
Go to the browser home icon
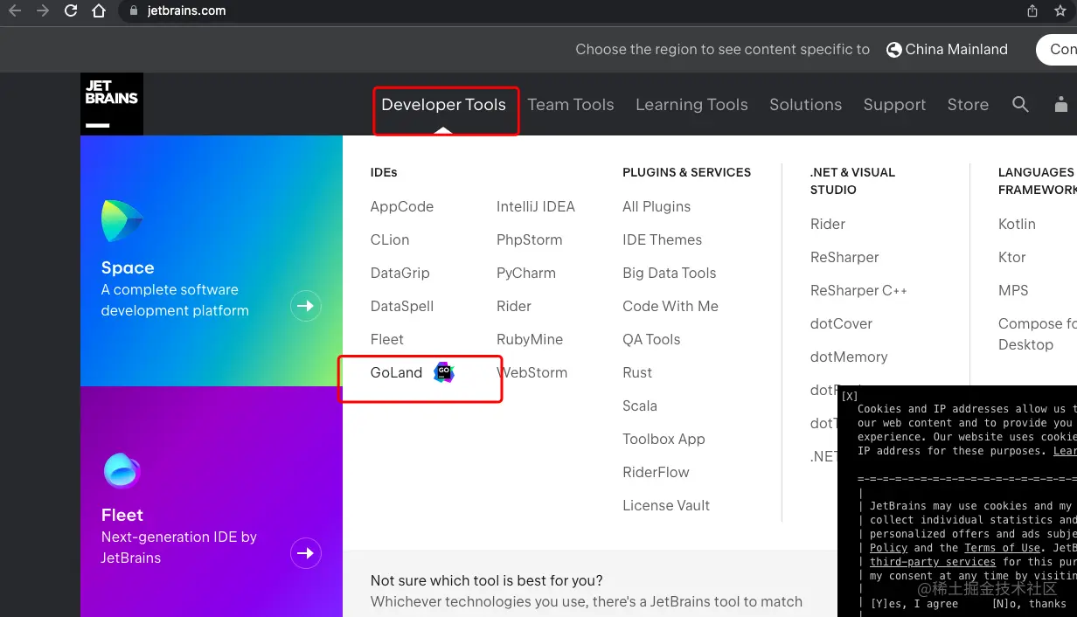point(99,10)
